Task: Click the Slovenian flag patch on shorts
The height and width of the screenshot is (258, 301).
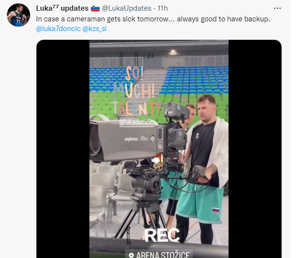Action: 216,210
